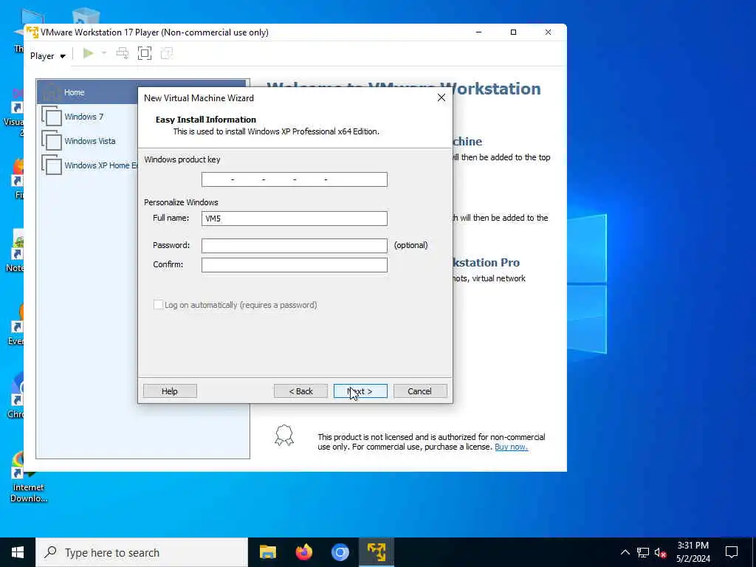Click the Confirm password field

294,265
